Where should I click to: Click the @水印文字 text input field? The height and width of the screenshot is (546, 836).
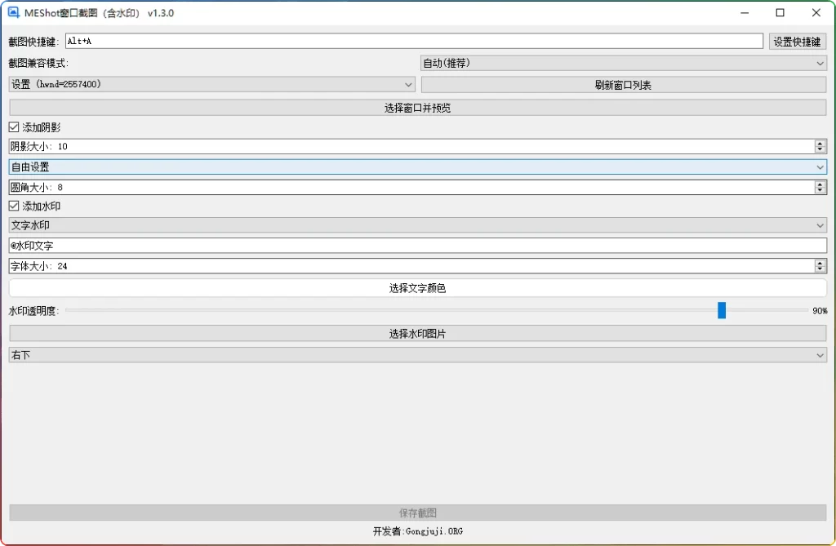(417, 246)
